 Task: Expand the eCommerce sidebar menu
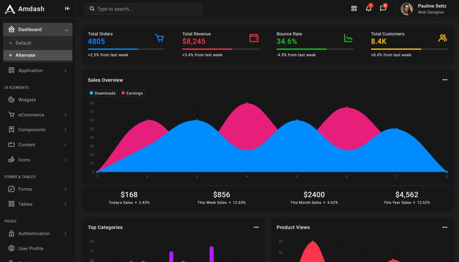point(31,114)
